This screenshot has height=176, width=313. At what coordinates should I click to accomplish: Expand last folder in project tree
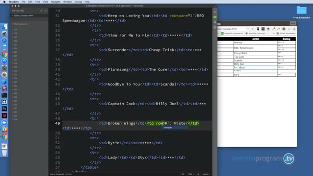15,119
